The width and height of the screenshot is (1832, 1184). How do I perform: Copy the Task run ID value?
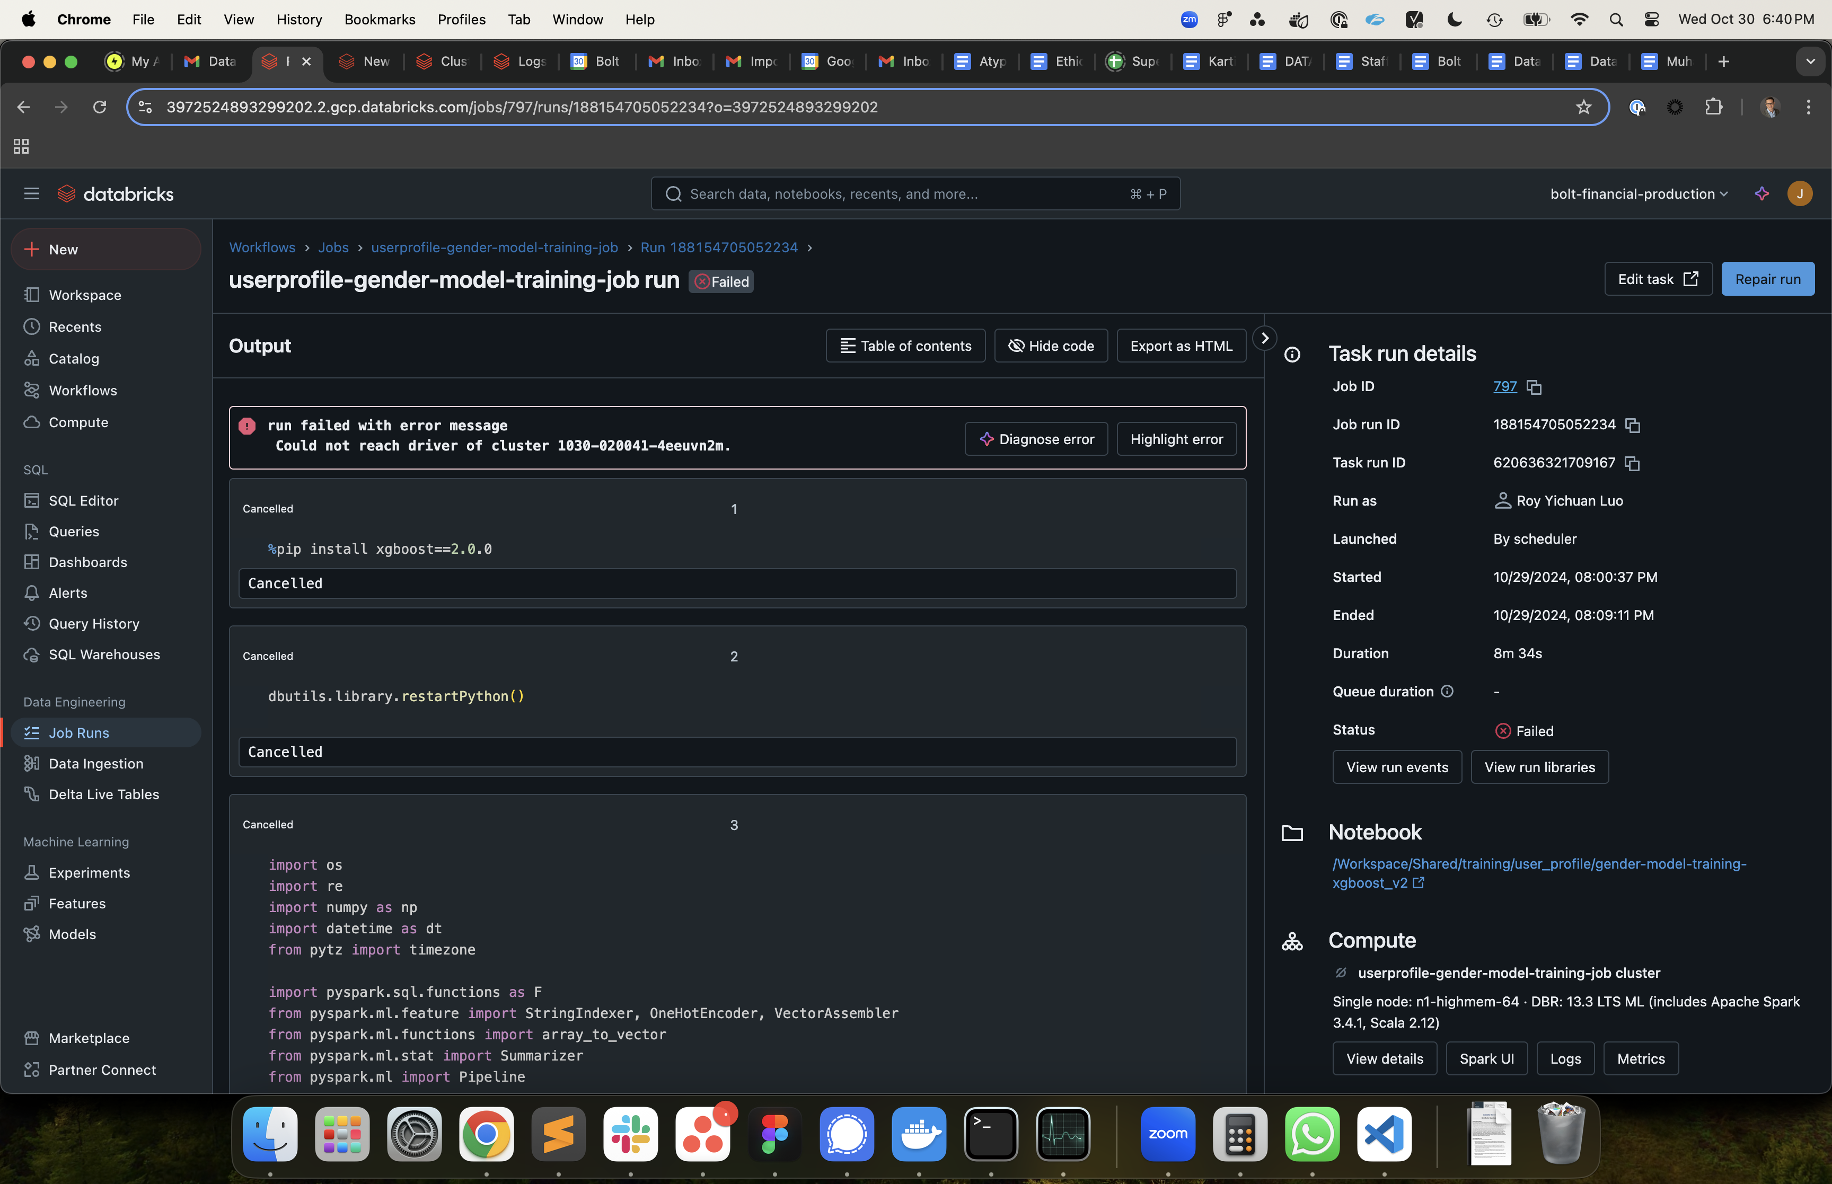click(1633, 463)
